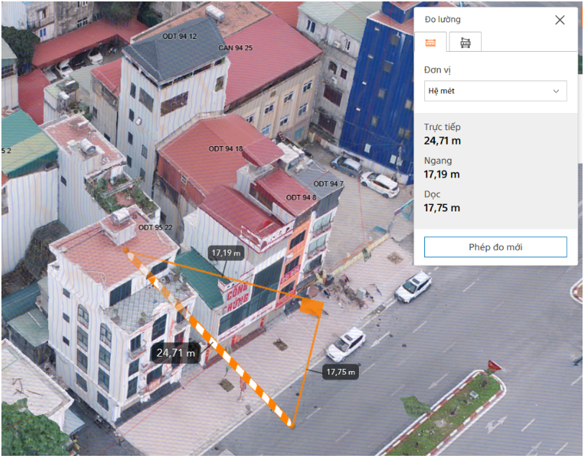Image resolution: width=584 pixels, height=458 pixels.
Task: Switch to the area measurement tool tab
Action: [465, 42]
